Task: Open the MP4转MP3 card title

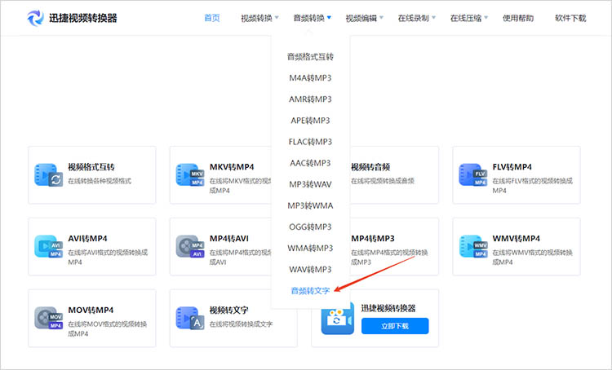Action: point(373,239)
